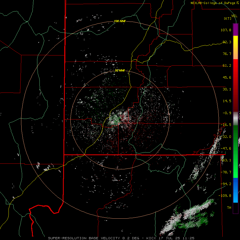Screen dimensions: 240x240
Task: Click the -32.0 velocity scale value
Action: click(226, 137)
